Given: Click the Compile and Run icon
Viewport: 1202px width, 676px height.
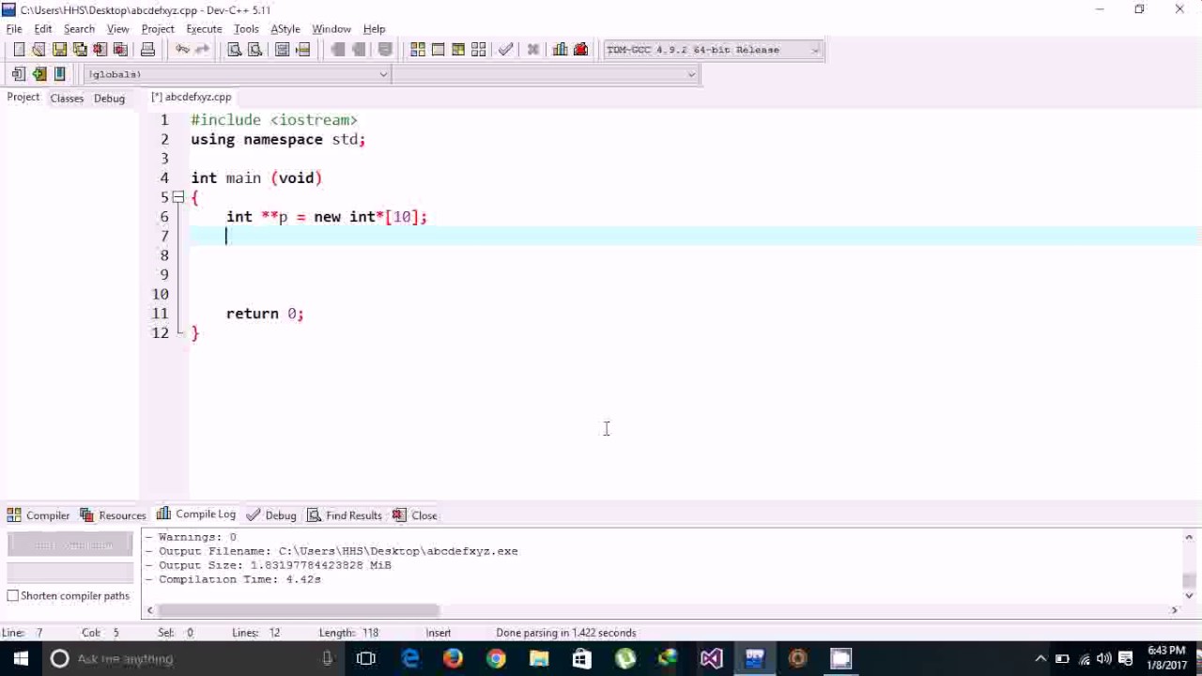Looking at the screenshot, I should [x=458, y=50].
